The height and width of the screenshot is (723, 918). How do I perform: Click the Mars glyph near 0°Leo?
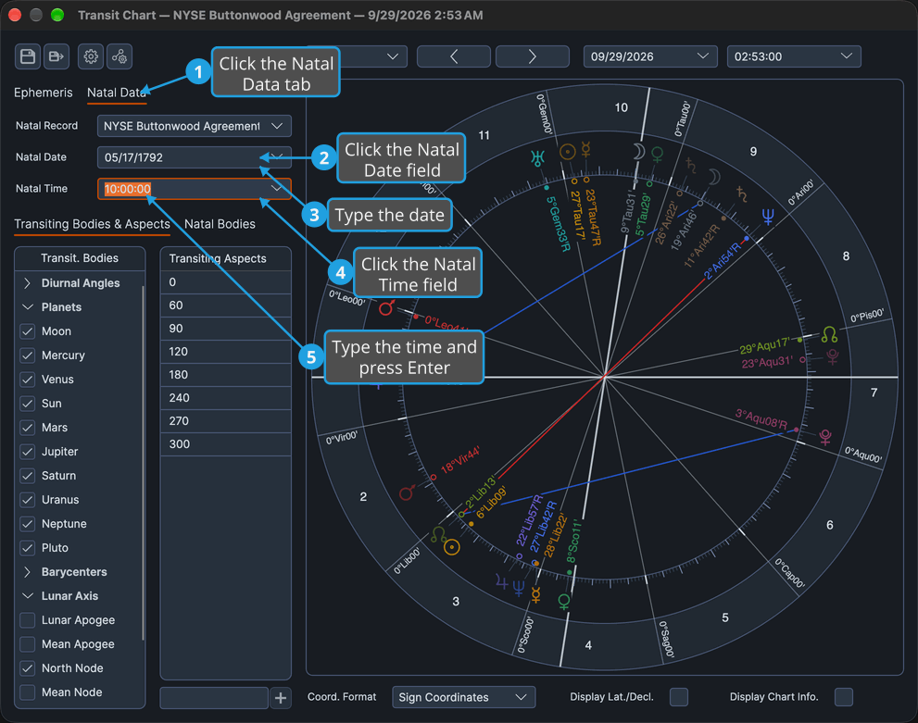(386, 307)
